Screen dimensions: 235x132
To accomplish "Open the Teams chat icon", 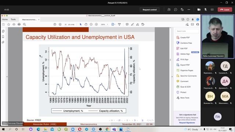I will coord(176,10).
